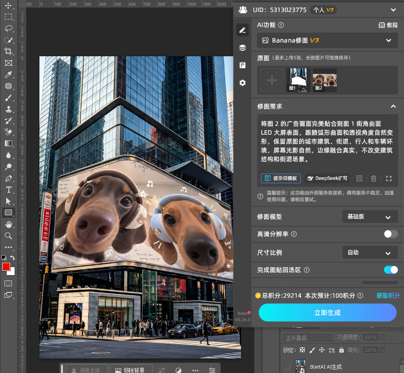Select the Quick Selection tool
The height and width of the screenshot is (373, 404).
8,40
